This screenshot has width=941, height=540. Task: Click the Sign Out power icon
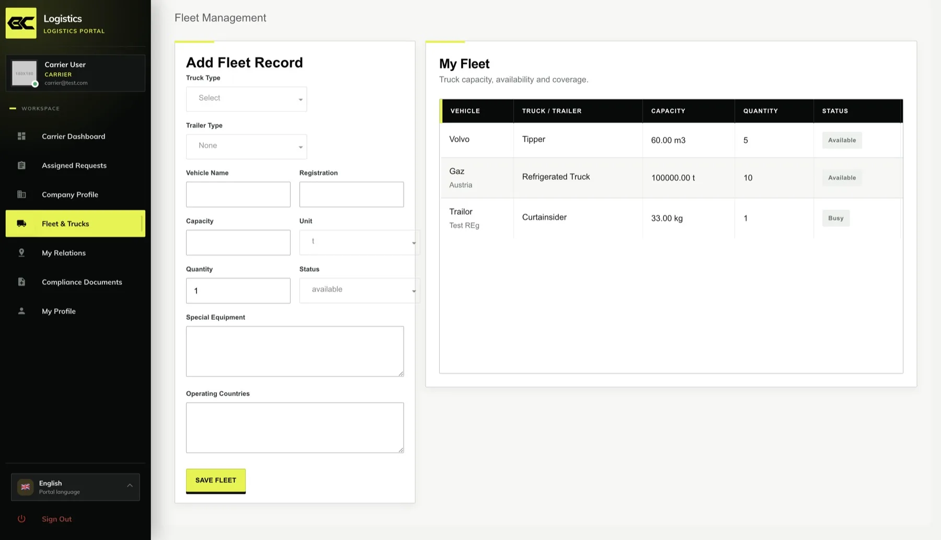pos(21,519)
